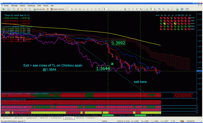203x123 pixels.
Task: Switch chart to candlesticks icon
Action: click(151, 9)
